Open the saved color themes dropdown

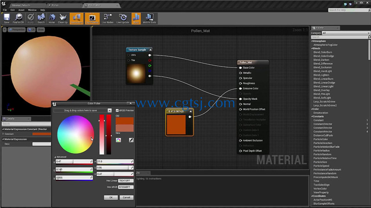(109, 110)
